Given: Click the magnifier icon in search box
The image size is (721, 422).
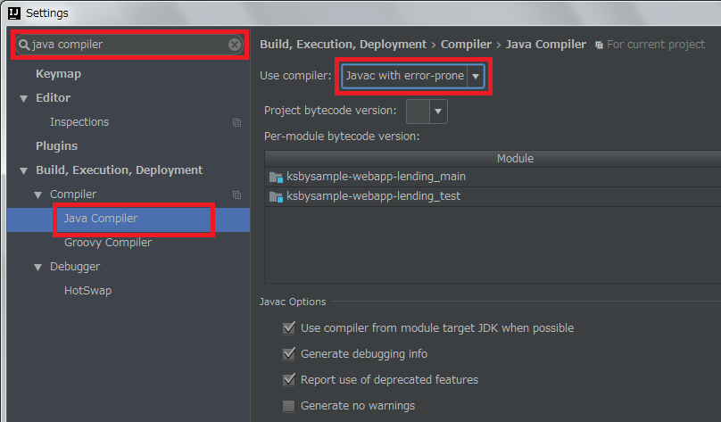Looking at the screenshot, I should click(x=24, y=45).
